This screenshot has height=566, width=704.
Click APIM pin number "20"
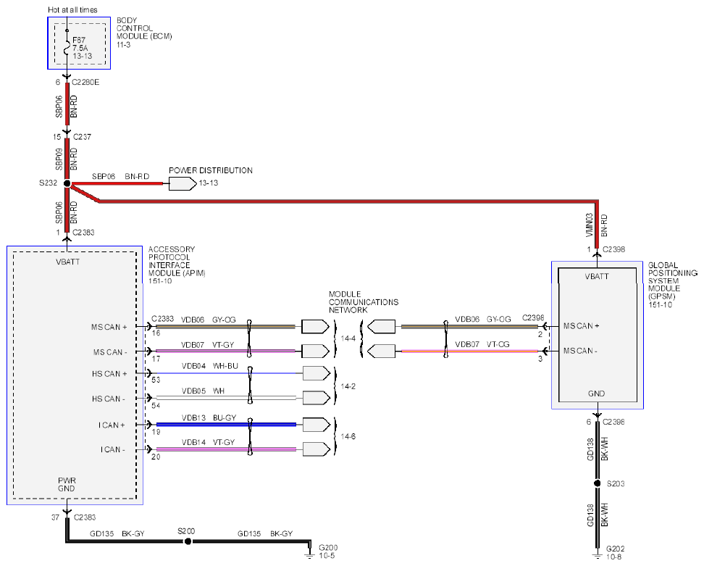pyautogui.click(x=156, y=457)
